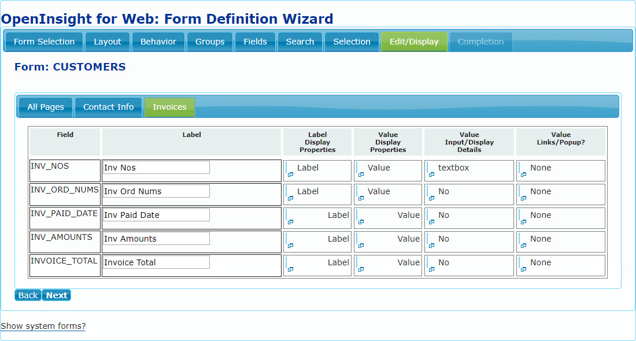Select the INV_PAID_DATE field name
Image resolution: width=636 pixels, height=341 pixels.
pyautogui.click(x=64, y=213)
